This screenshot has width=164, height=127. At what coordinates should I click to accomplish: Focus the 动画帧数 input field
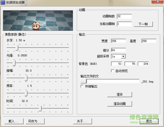tap(124, 16)
